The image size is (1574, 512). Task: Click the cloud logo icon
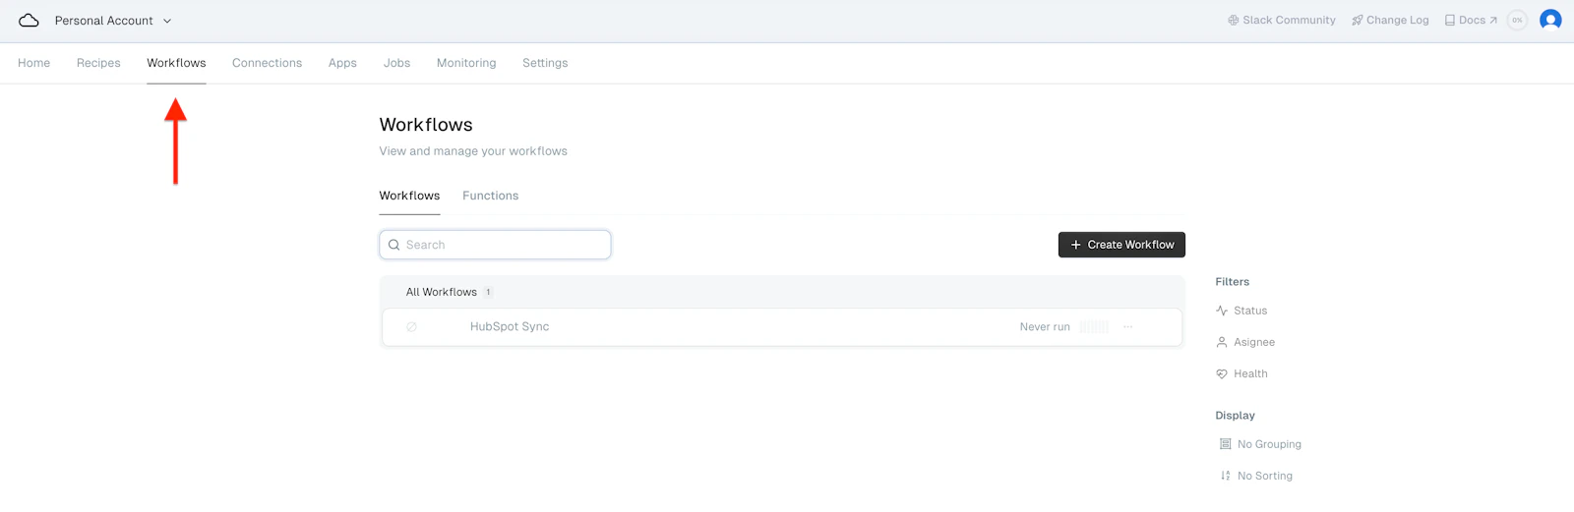(x=29, y=21)
